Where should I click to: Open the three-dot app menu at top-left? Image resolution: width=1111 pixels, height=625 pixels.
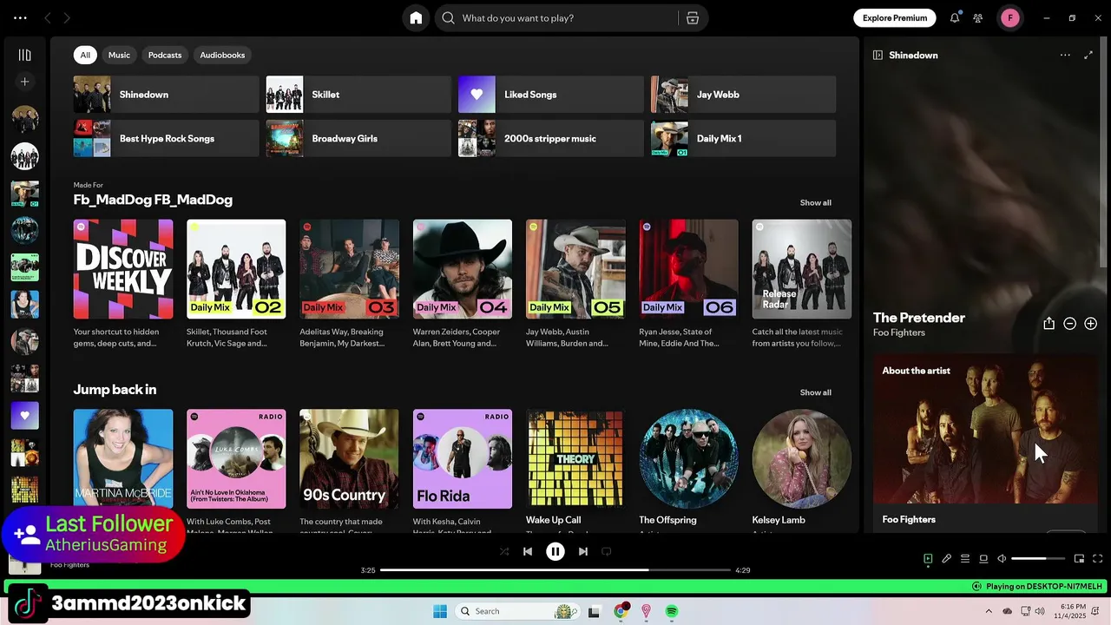coord(20,18)
